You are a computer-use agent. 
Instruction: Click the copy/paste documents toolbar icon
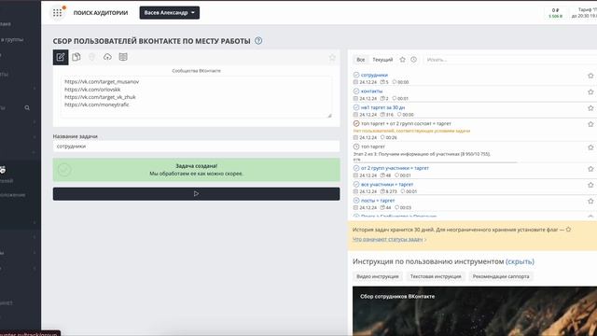[x=76, y=57]
